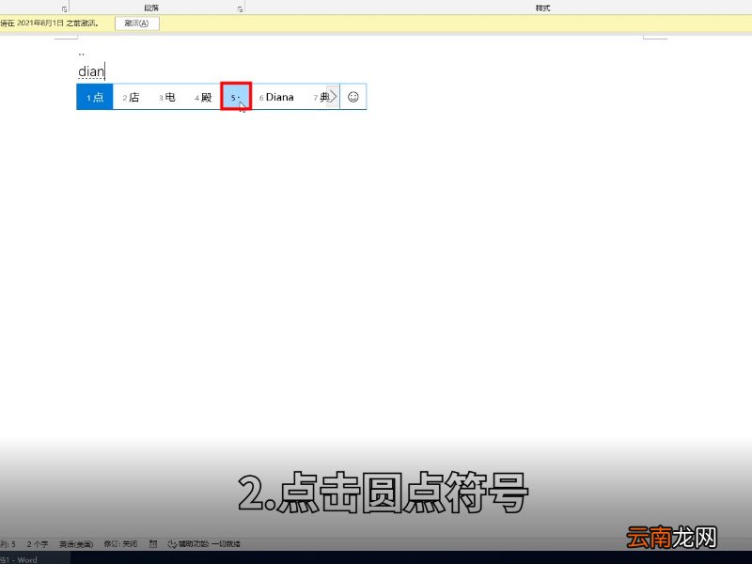This screenshot has height=564, width=752.
Task: Select the dot symbol candidate numbered 5
Action: point(234,96)
